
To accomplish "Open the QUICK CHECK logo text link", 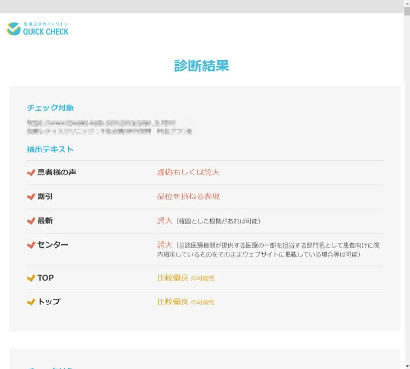I will [46, 31].
